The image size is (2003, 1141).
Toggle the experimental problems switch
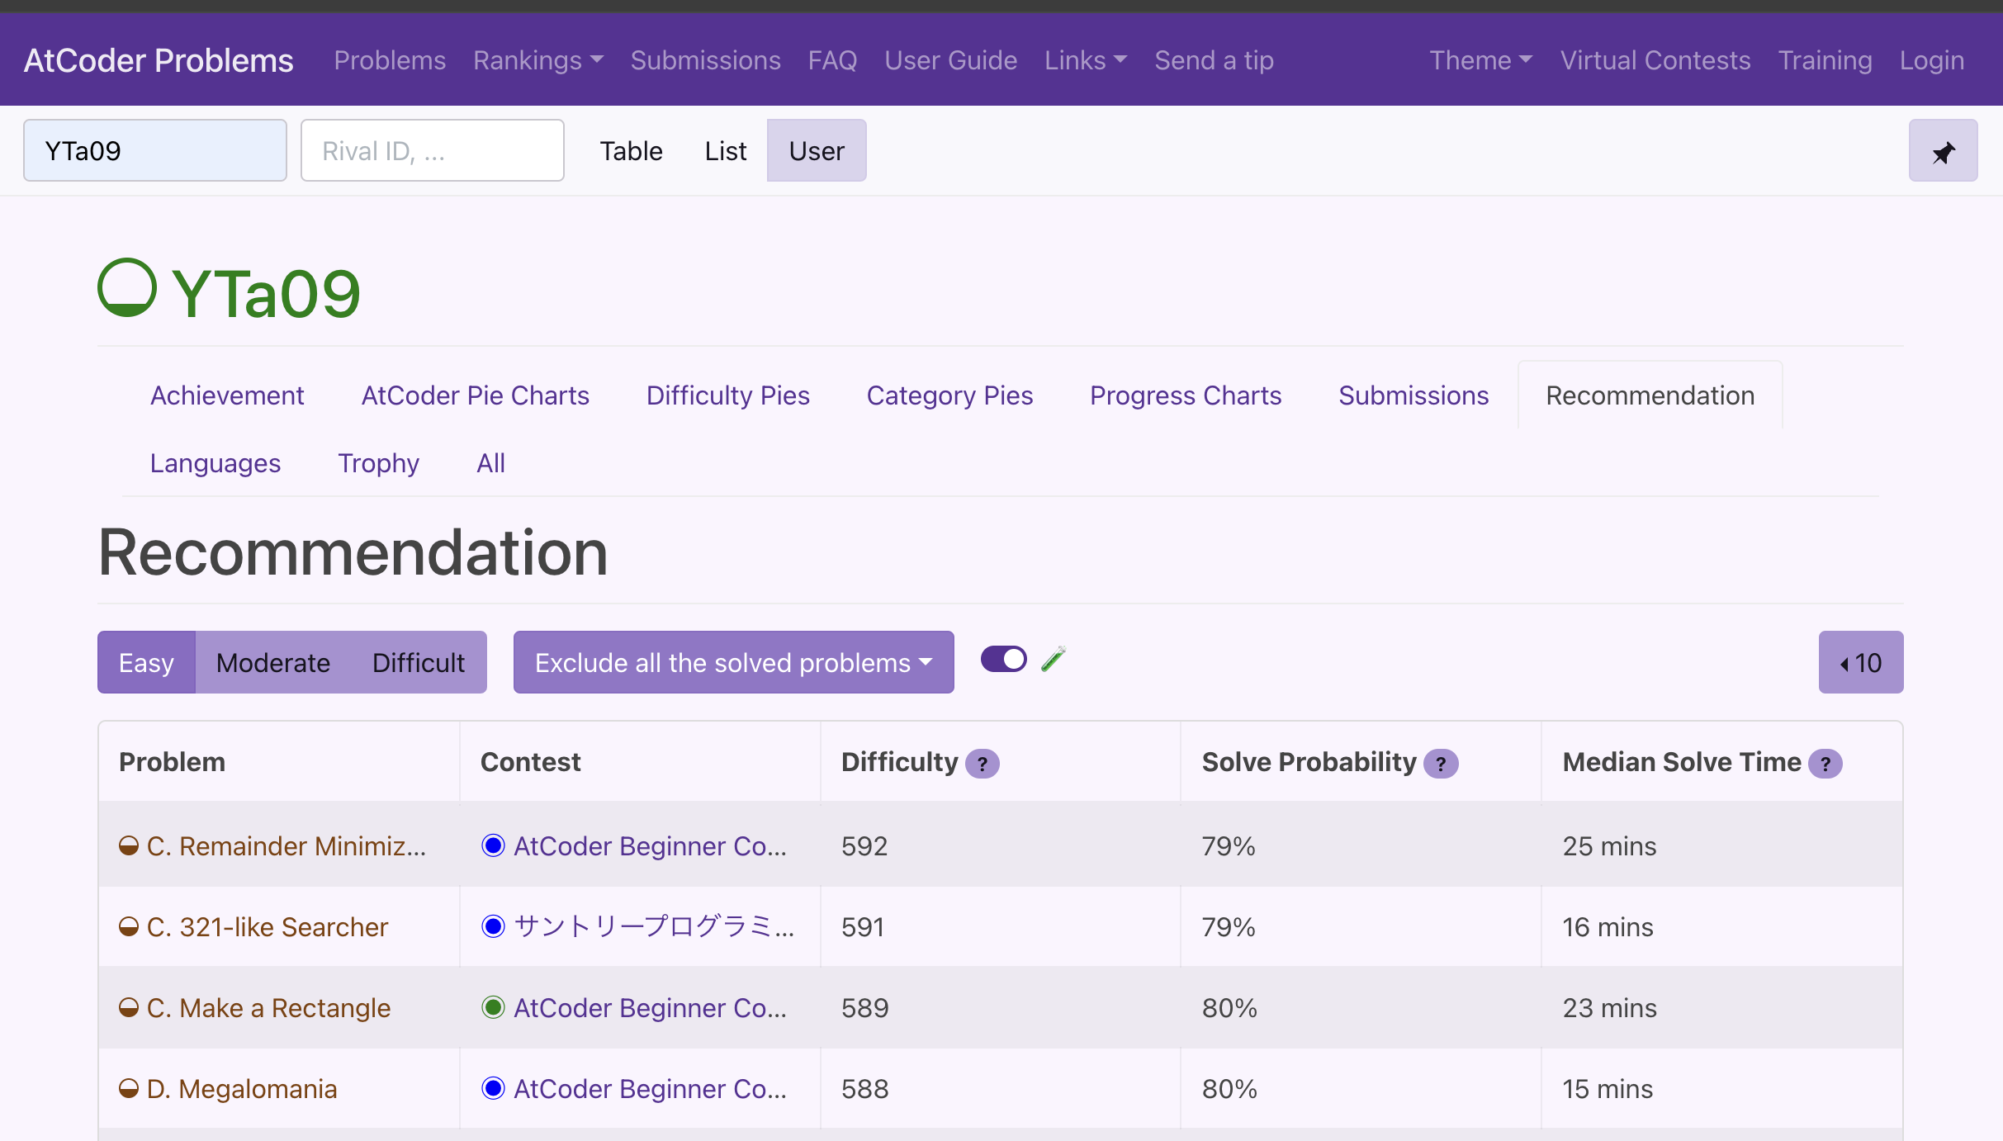coord(1004,659)
